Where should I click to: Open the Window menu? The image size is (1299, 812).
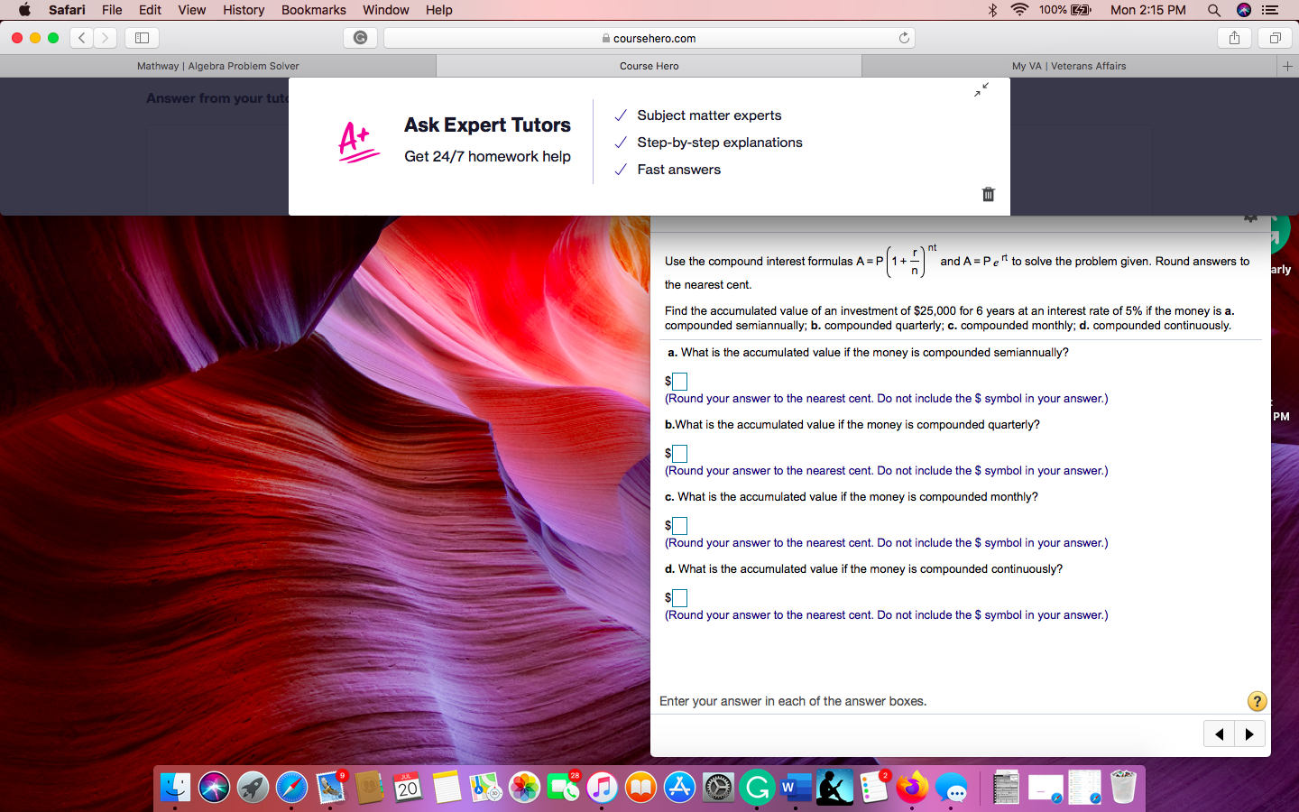(385, 10)
